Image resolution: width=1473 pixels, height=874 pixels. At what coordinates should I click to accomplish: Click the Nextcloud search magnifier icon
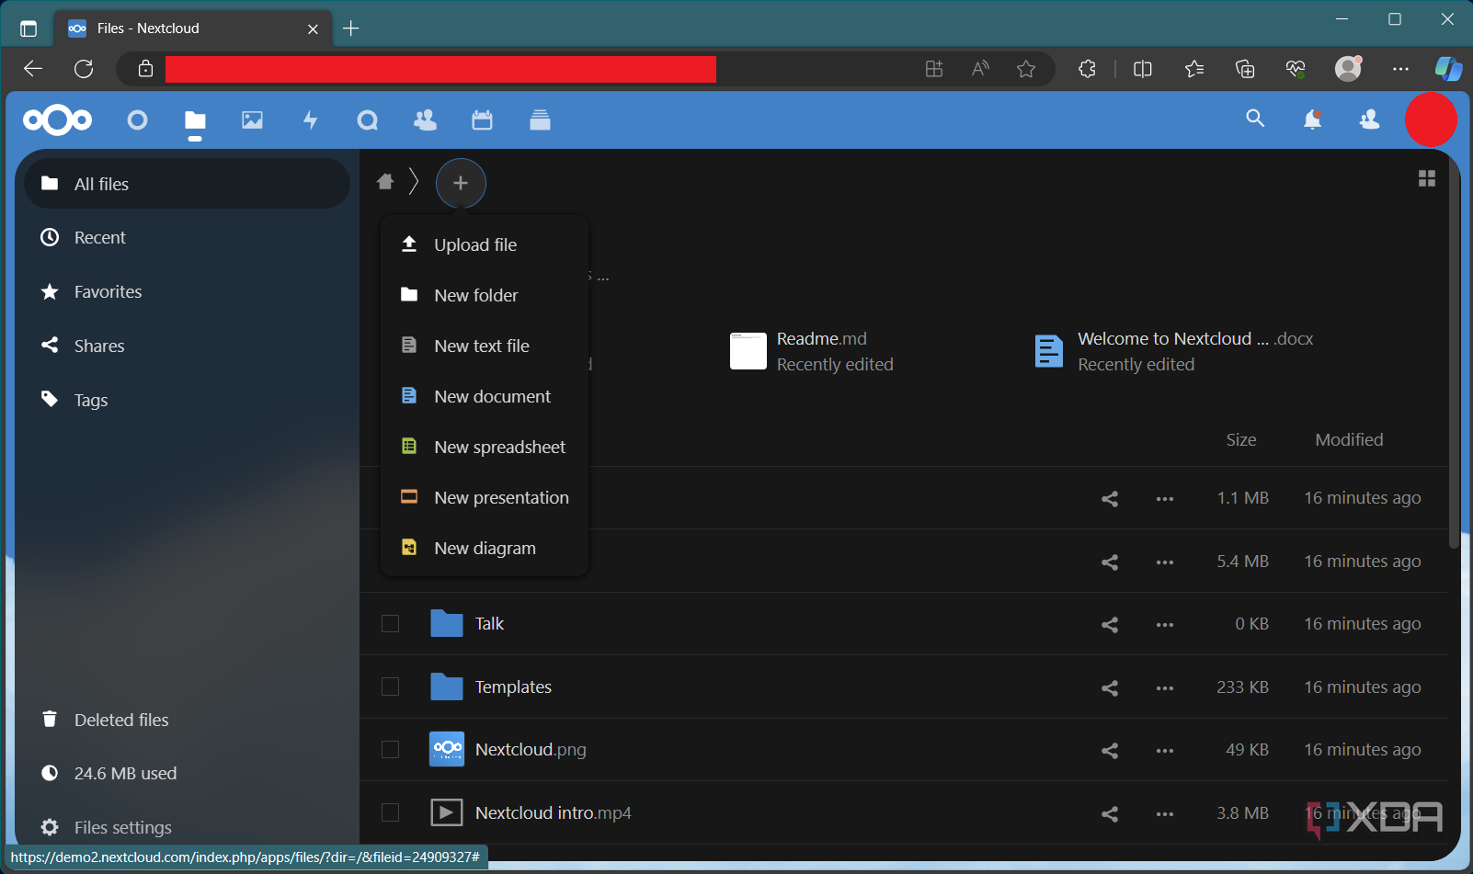click(1255, 119)
